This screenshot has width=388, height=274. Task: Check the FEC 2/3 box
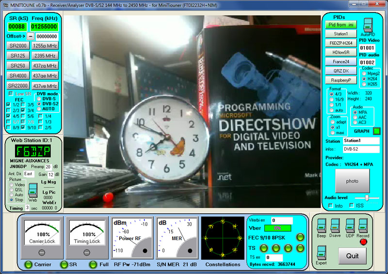(x=8, y=110)
